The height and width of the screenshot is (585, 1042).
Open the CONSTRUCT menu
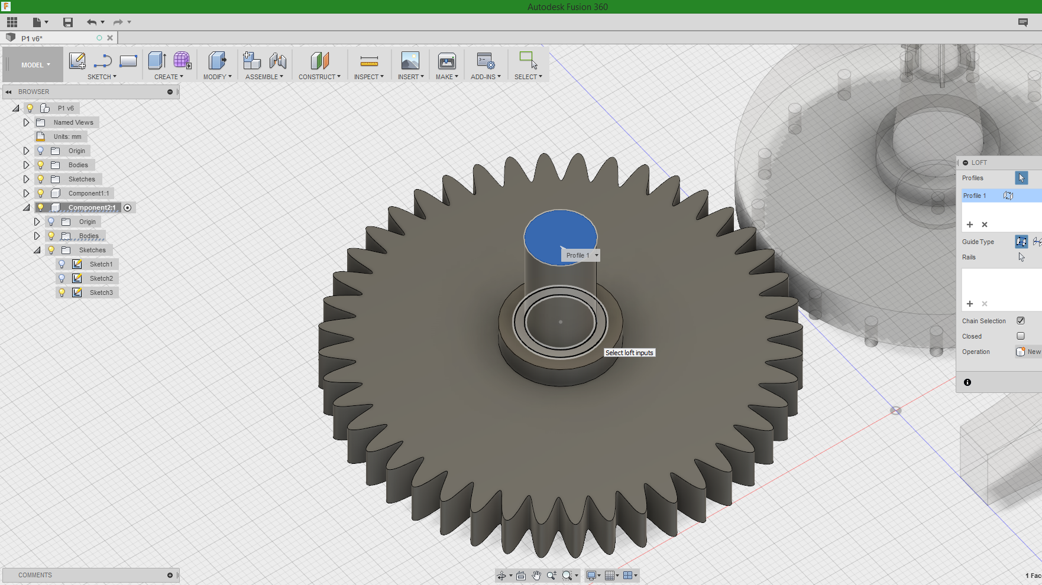point(319,77)
